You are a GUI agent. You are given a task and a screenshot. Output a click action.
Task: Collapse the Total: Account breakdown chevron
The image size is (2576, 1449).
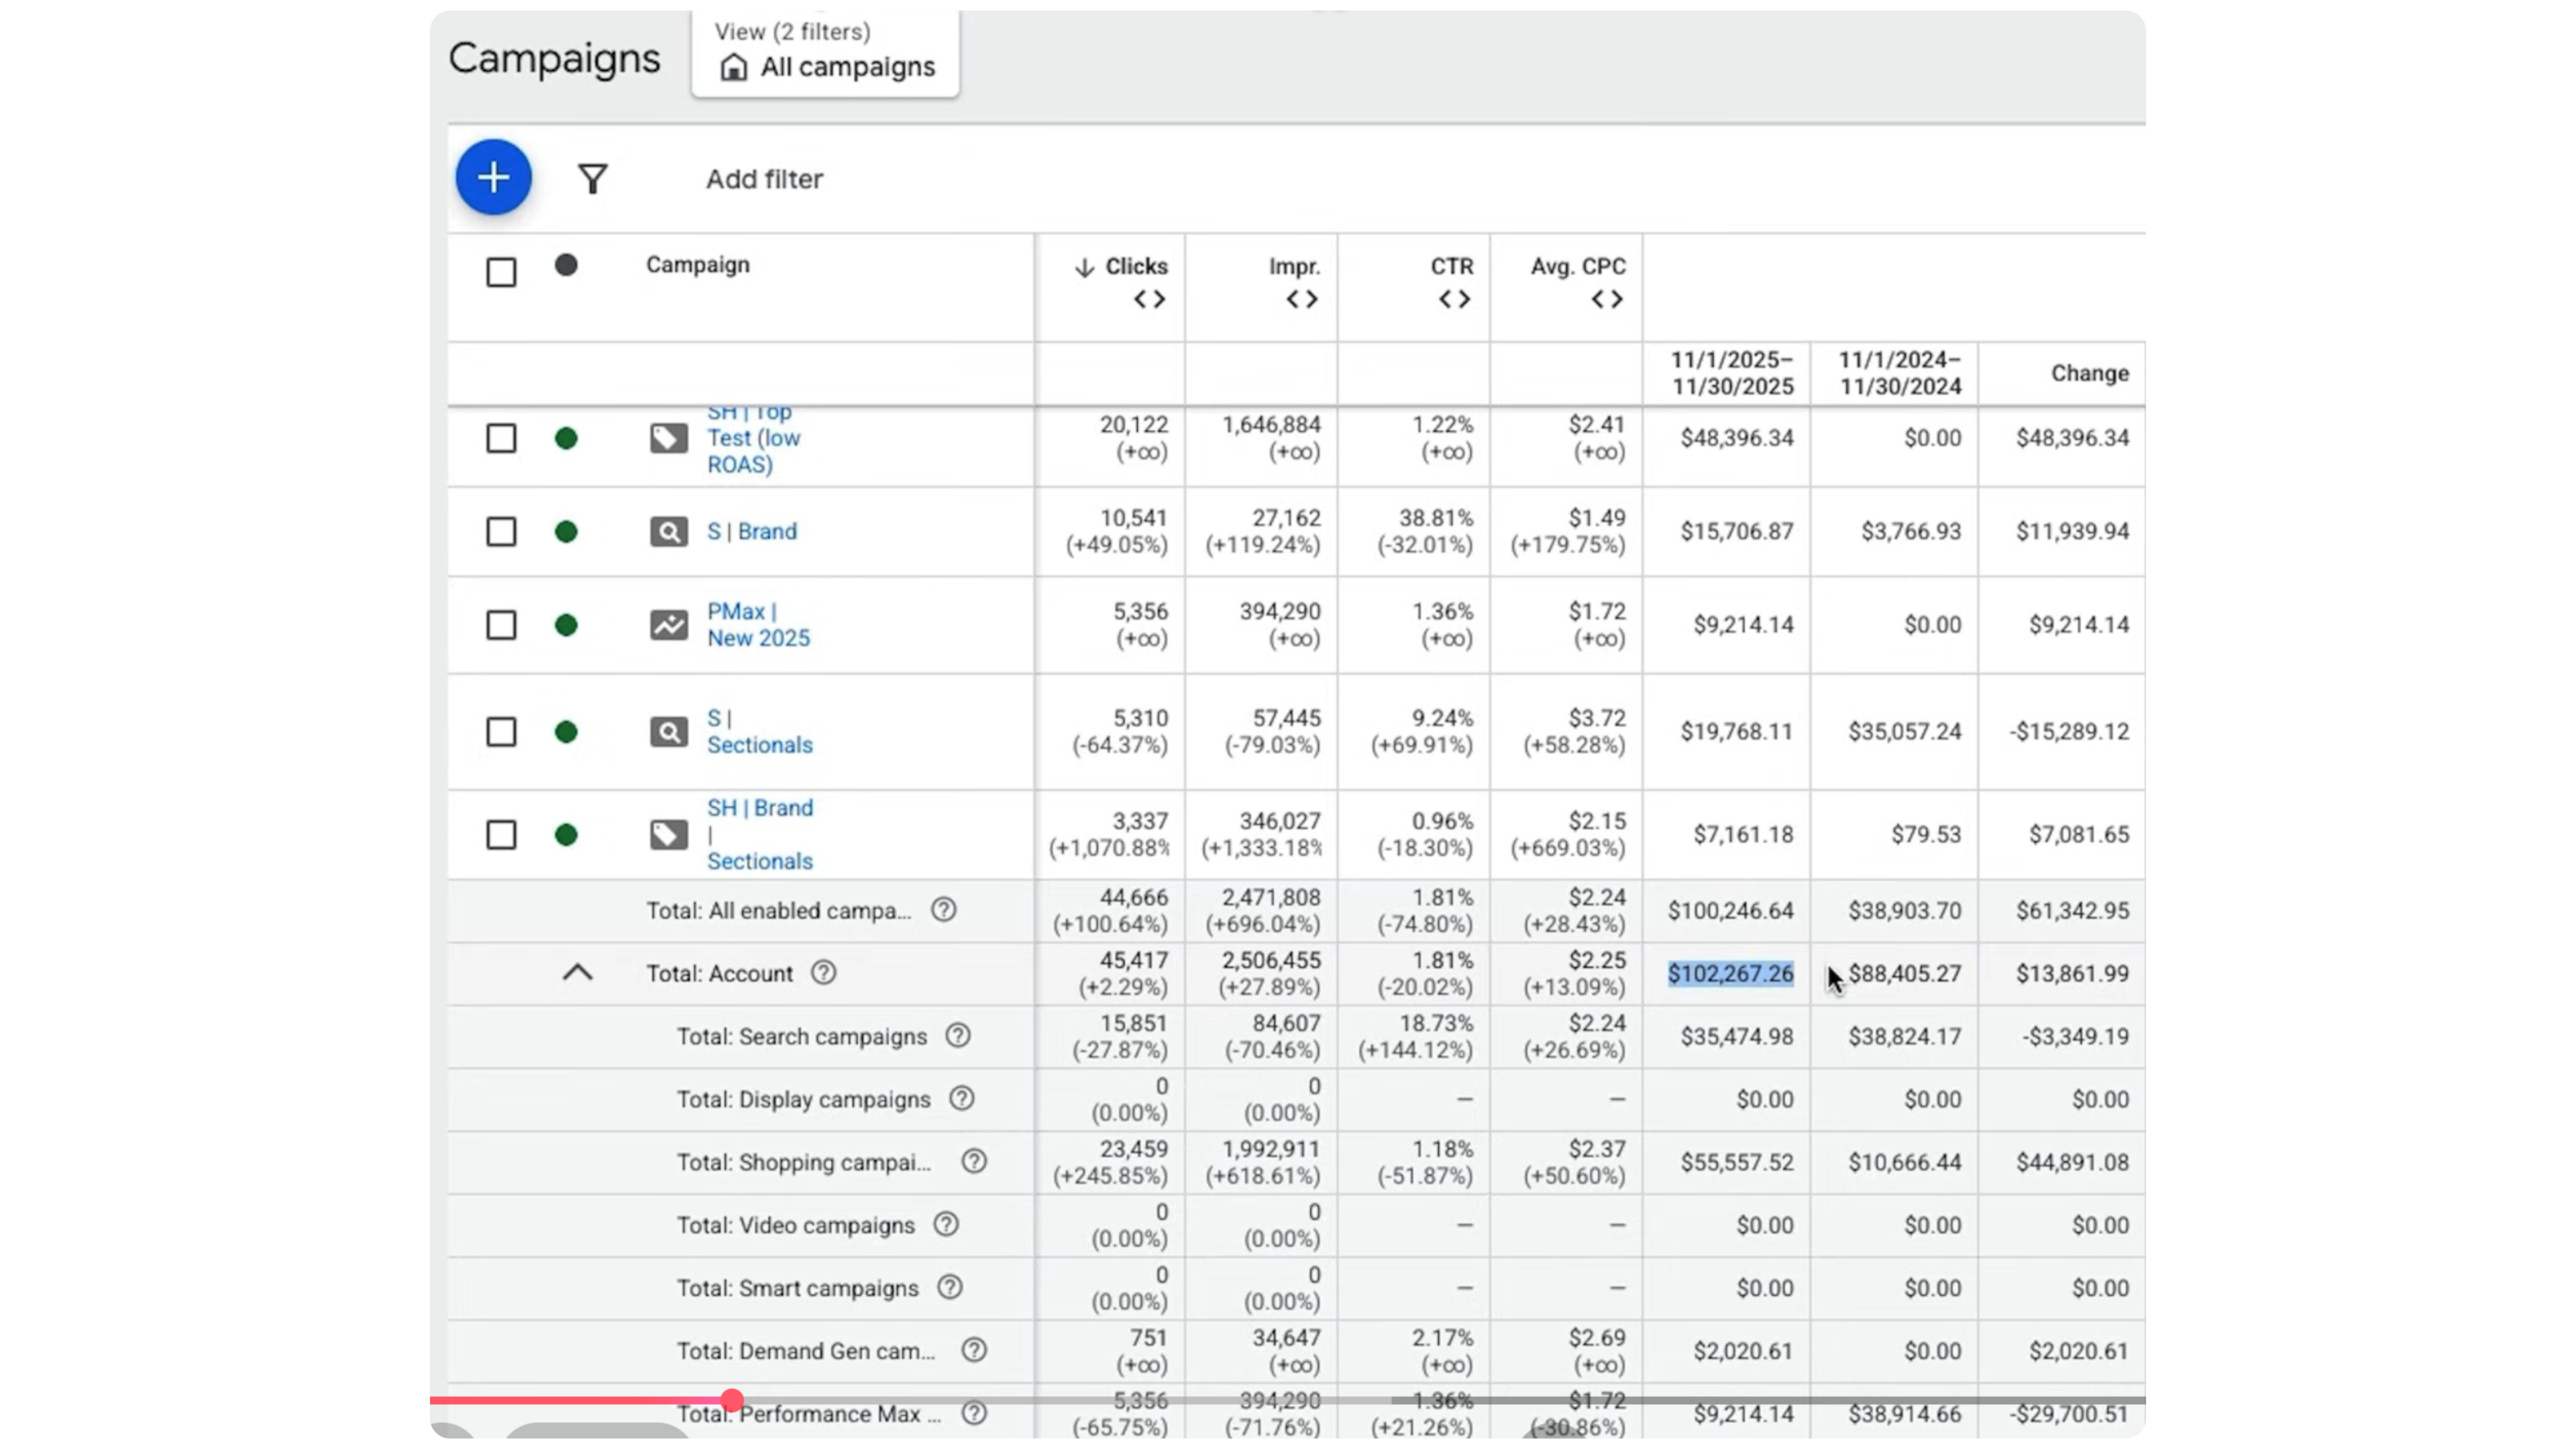pyautogui.click(x=578, y=973)
